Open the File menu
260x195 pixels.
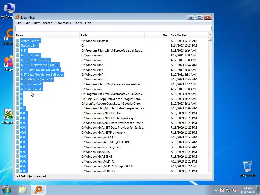19,23
